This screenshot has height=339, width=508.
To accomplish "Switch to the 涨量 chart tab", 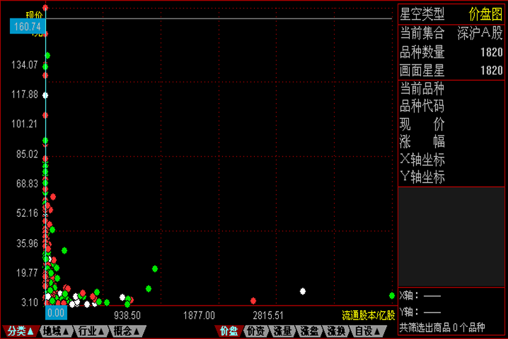I will coord(283,331).
